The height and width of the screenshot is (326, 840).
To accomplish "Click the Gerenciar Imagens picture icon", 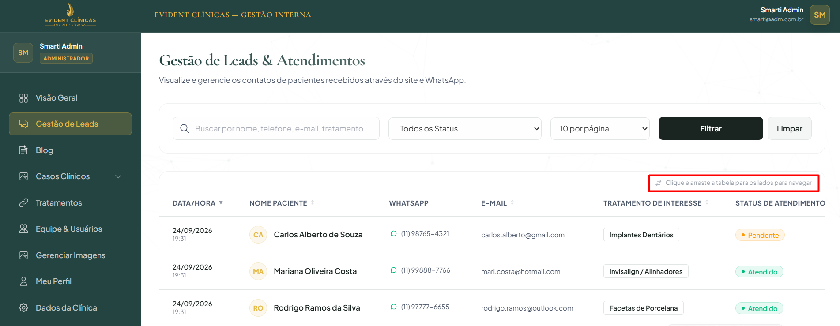I will pos(23,255).
